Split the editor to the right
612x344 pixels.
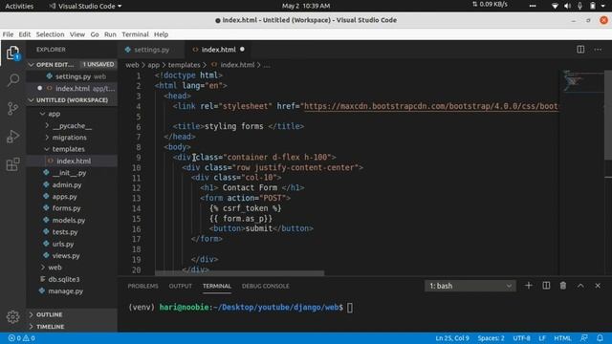pos(580,50)
